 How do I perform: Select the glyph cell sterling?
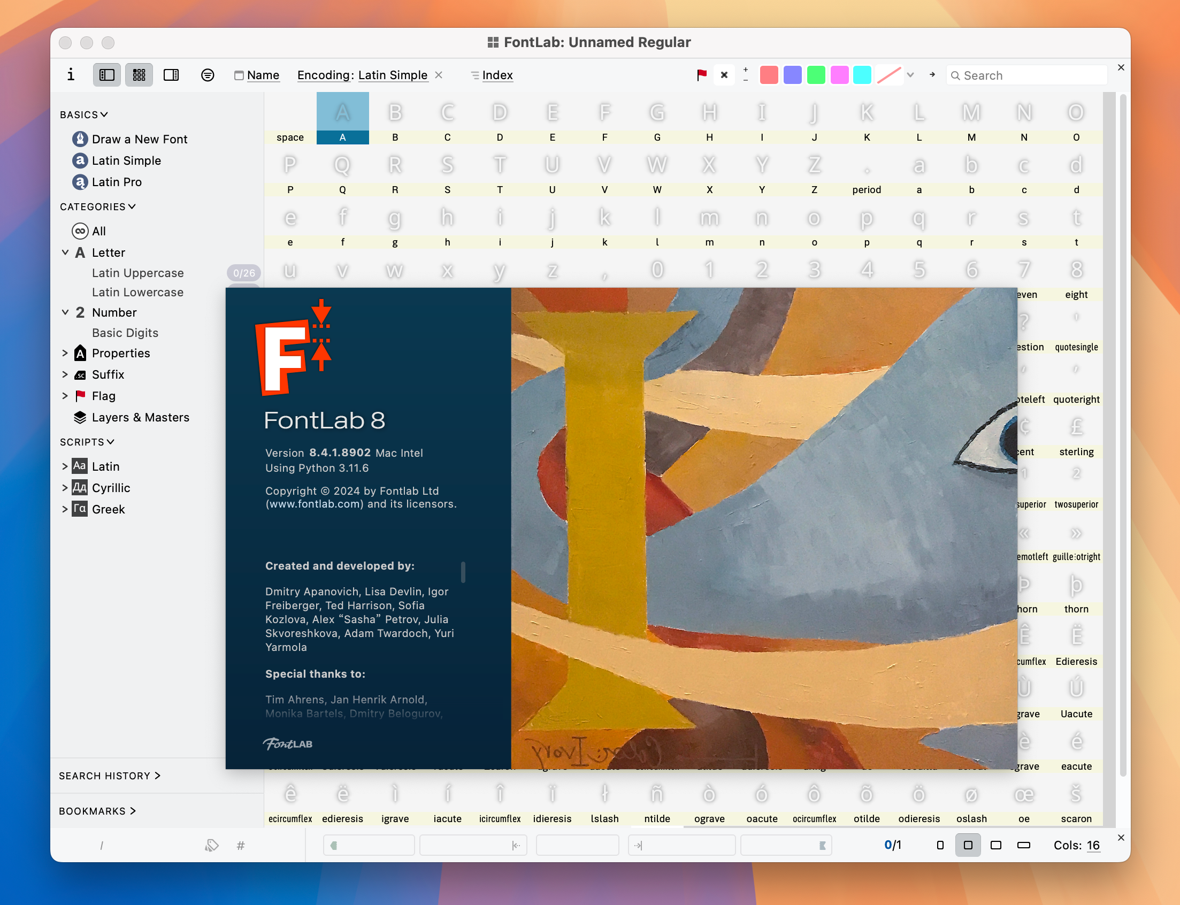(1076, 433)
